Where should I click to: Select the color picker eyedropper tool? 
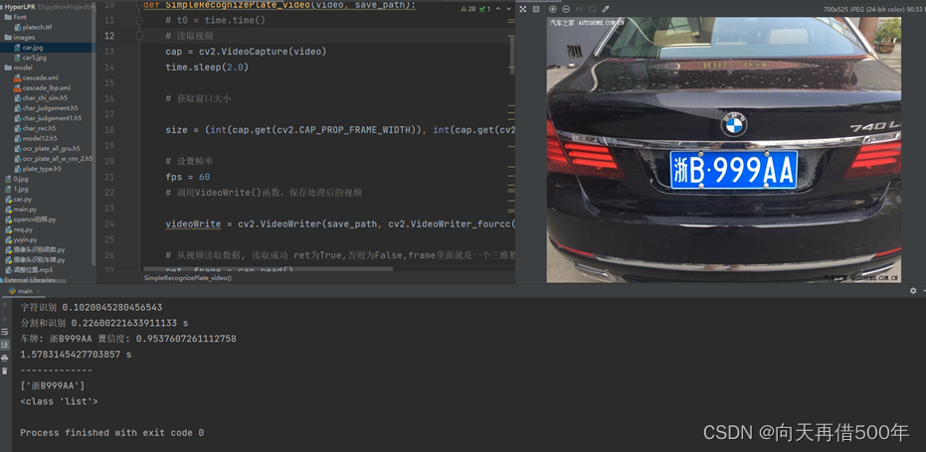pyautogui.click(x=606, y=10)
